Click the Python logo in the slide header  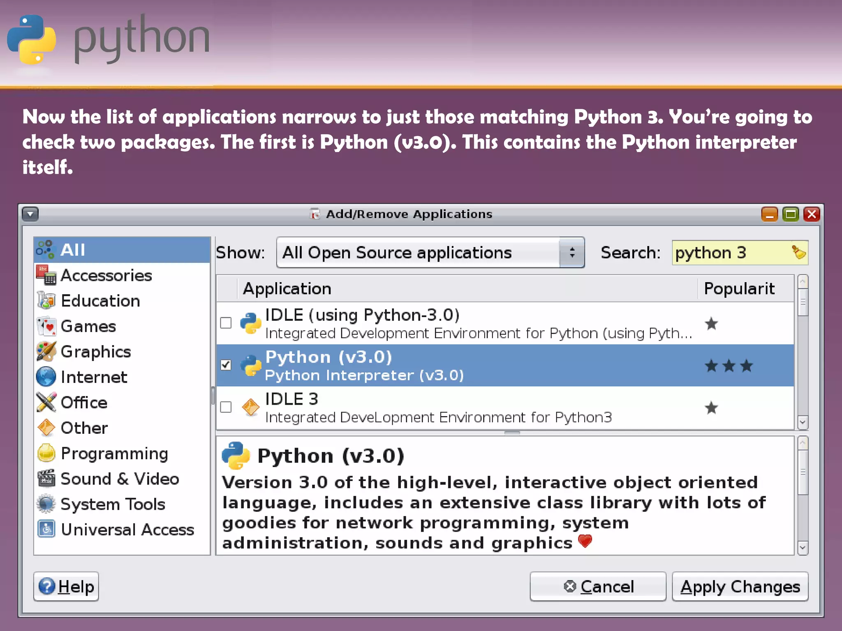pos(32,39)
